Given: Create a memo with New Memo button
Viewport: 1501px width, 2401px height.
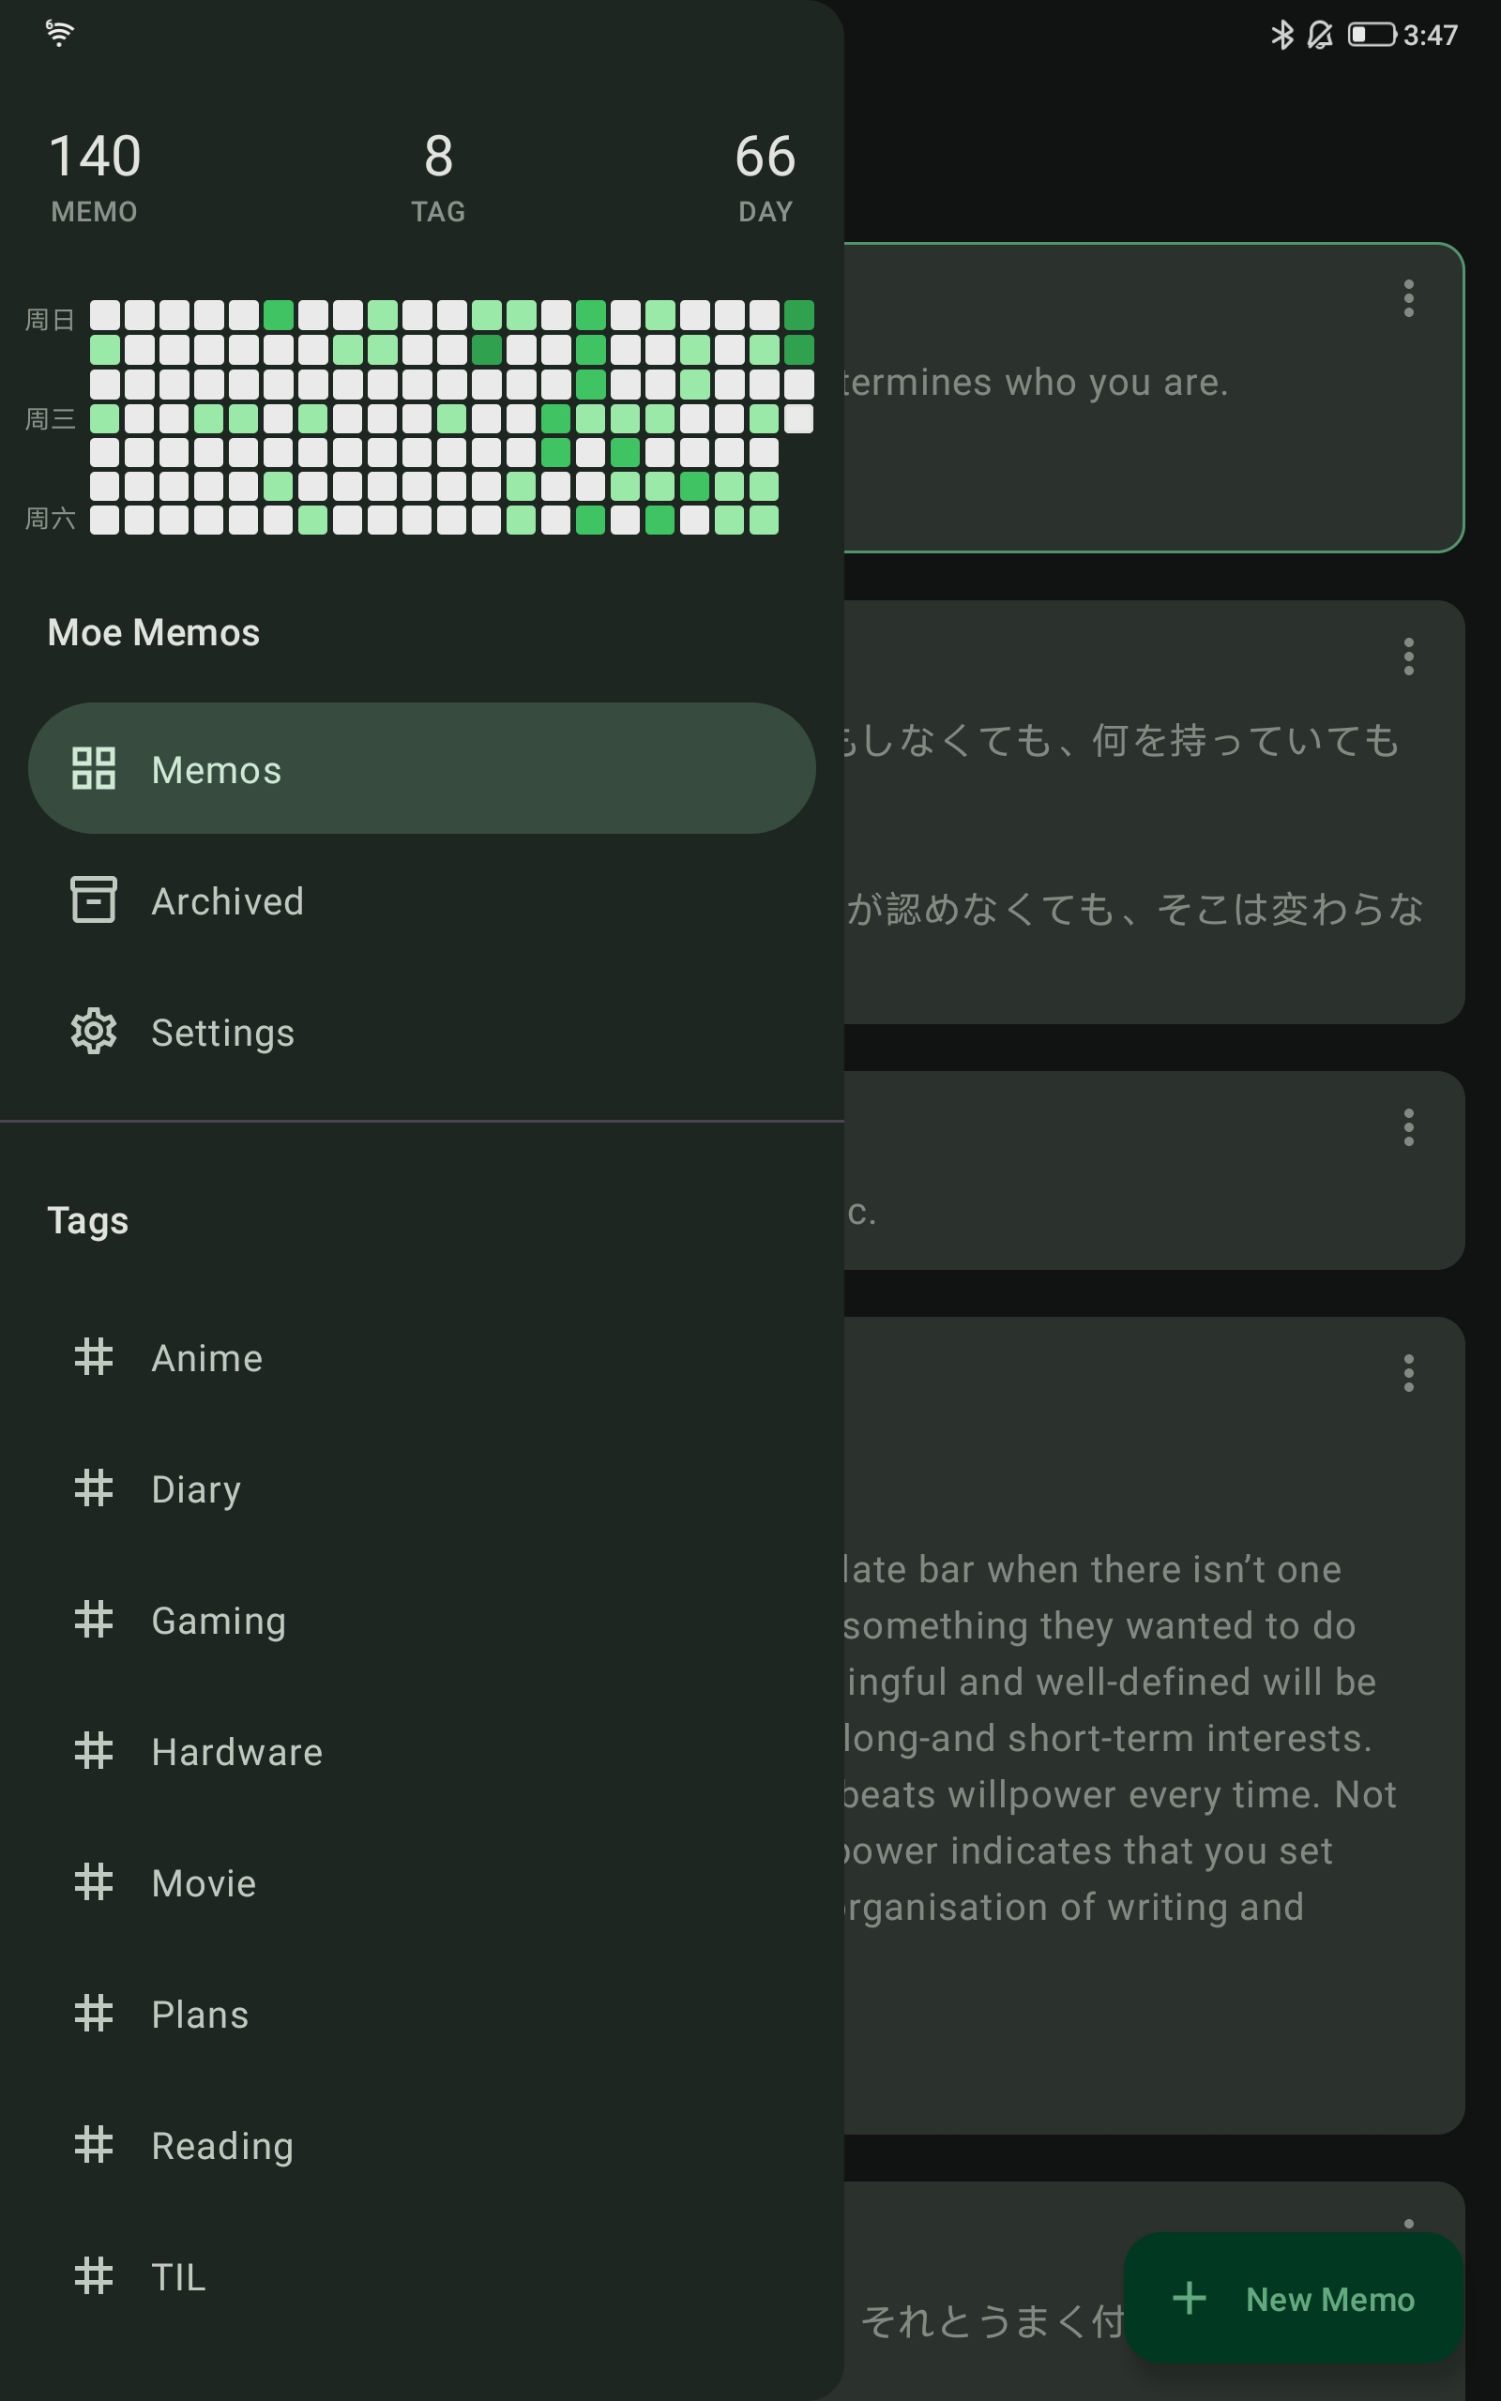Looking at the screenshot, I should click(x=1294, y=2298).
